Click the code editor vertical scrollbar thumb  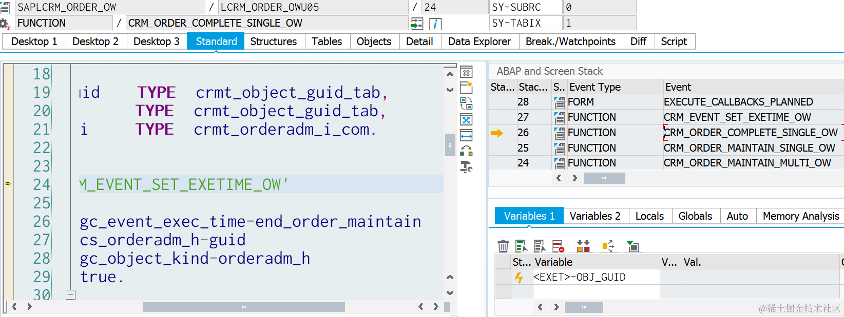[450, 145]
